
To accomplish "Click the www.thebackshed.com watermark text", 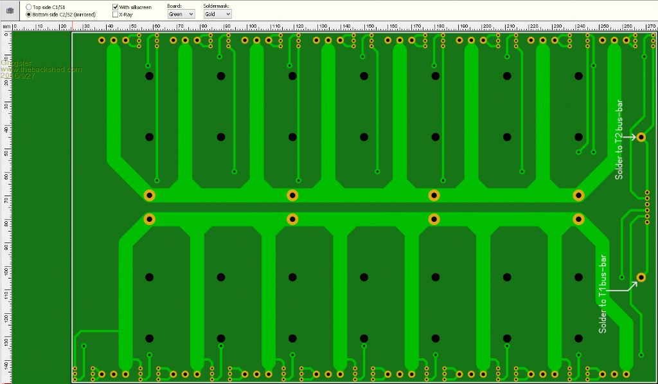I will pos(42,69).
